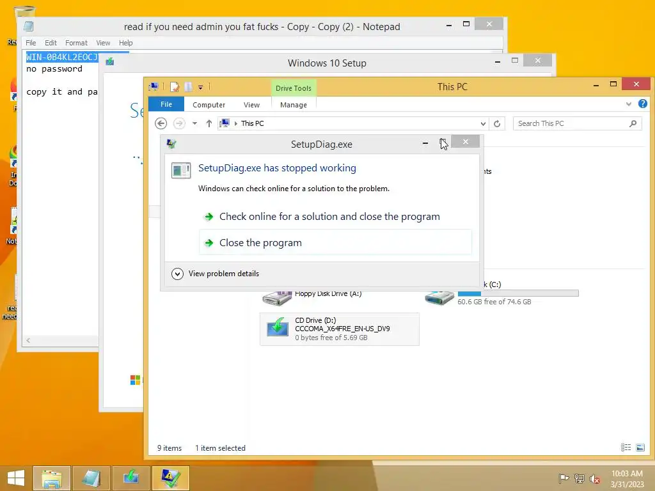
Task: Open Notepad File menu
Action: pos(31,43)
